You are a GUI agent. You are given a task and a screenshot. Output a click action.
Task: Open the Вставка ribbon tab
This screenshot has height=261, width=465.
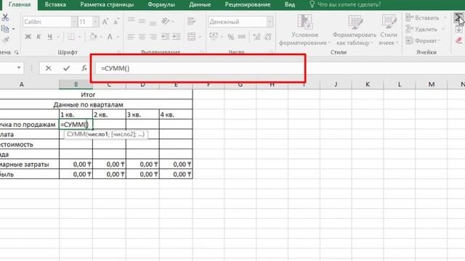click(55, 4)
